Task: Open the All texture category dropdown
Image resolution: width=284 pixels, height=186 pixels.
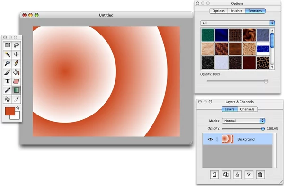Action: tap(238, 23)
